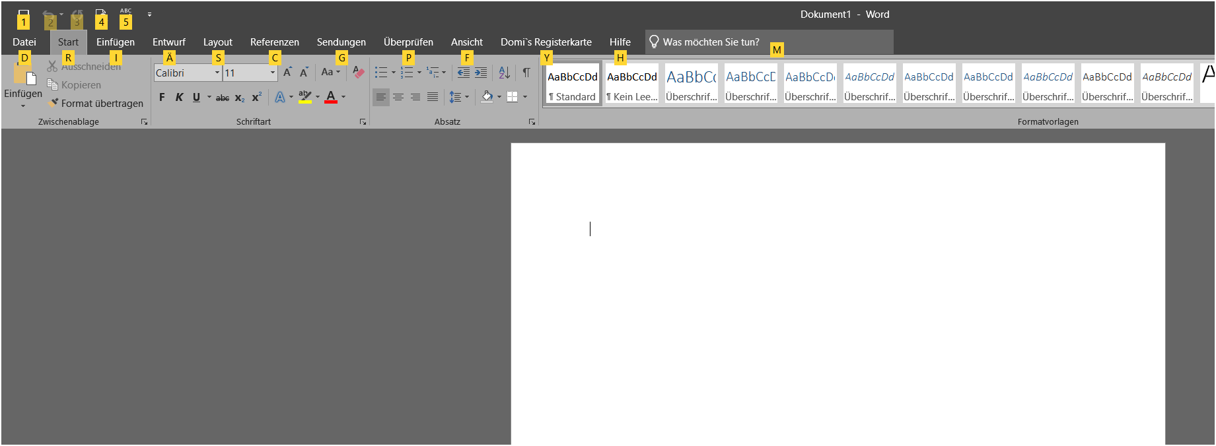This screenshot has width=1216, height=446.
Task: Click the 'Was möchten Sie tun?' search field
Action: 769,42
